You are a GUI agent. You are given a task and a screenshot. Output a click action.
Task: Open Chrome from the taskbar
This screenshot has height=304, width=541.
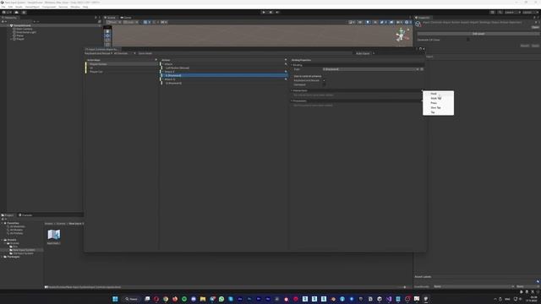pyautogui.click(x=166, y=299)
